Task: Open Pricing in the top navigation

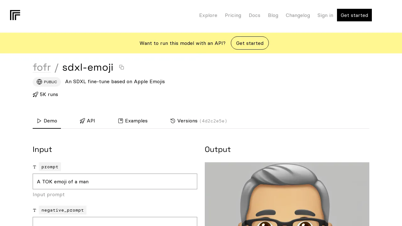Action: (x=233, y=15)
